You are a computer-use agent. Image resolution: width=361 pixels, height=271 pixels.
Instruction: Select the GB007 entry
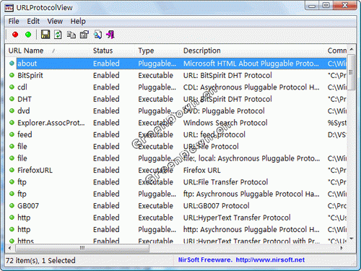[x=28, y=206]
